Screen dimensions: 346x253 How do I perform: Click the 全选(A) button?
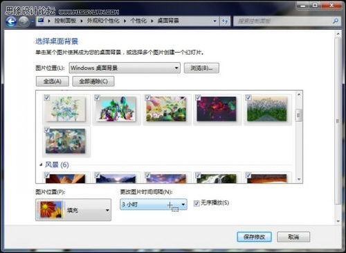point(53,81)
